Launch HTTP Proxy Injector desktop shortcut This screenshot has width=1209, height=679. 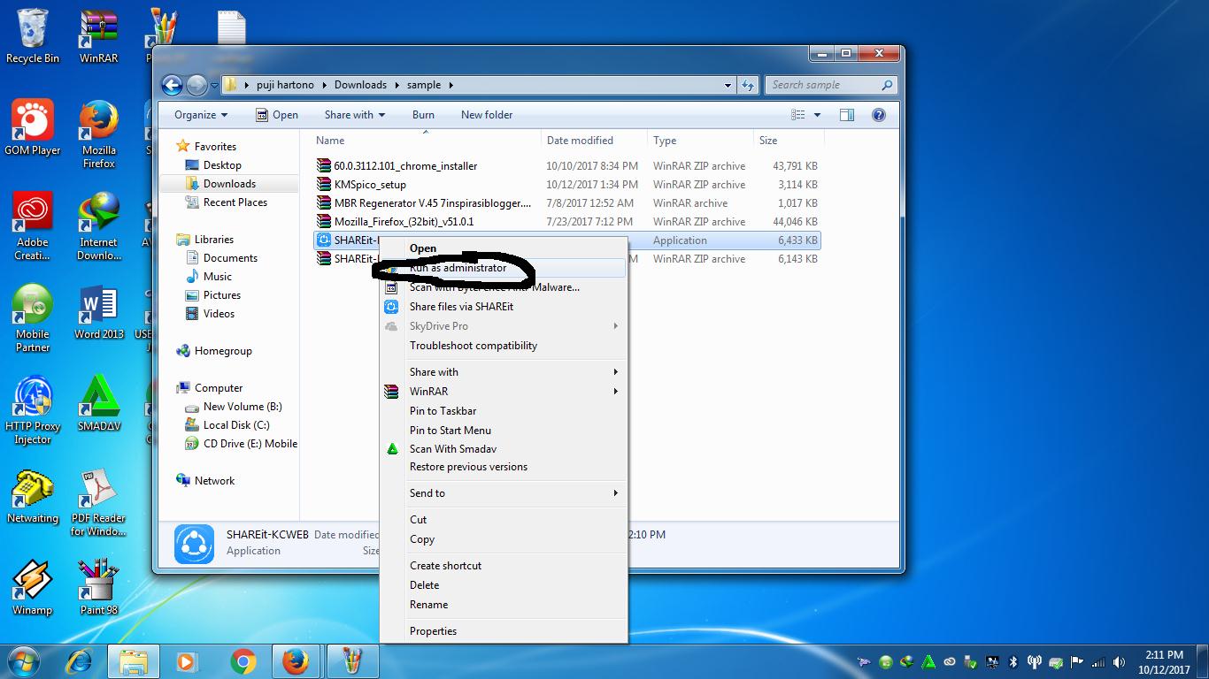[33, 409]
